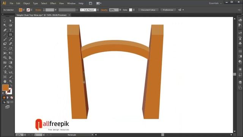Activate the Perspective Grid tool
Image resolution: width=243 pixels, height=137 pixels.
11,58
